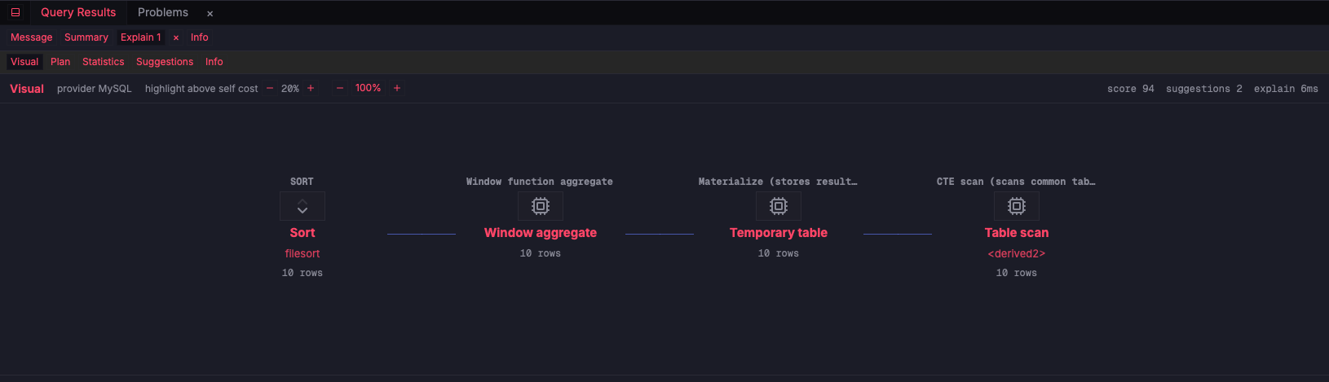
Task: Close the Explain 1 tab
Action: (176, 37)
